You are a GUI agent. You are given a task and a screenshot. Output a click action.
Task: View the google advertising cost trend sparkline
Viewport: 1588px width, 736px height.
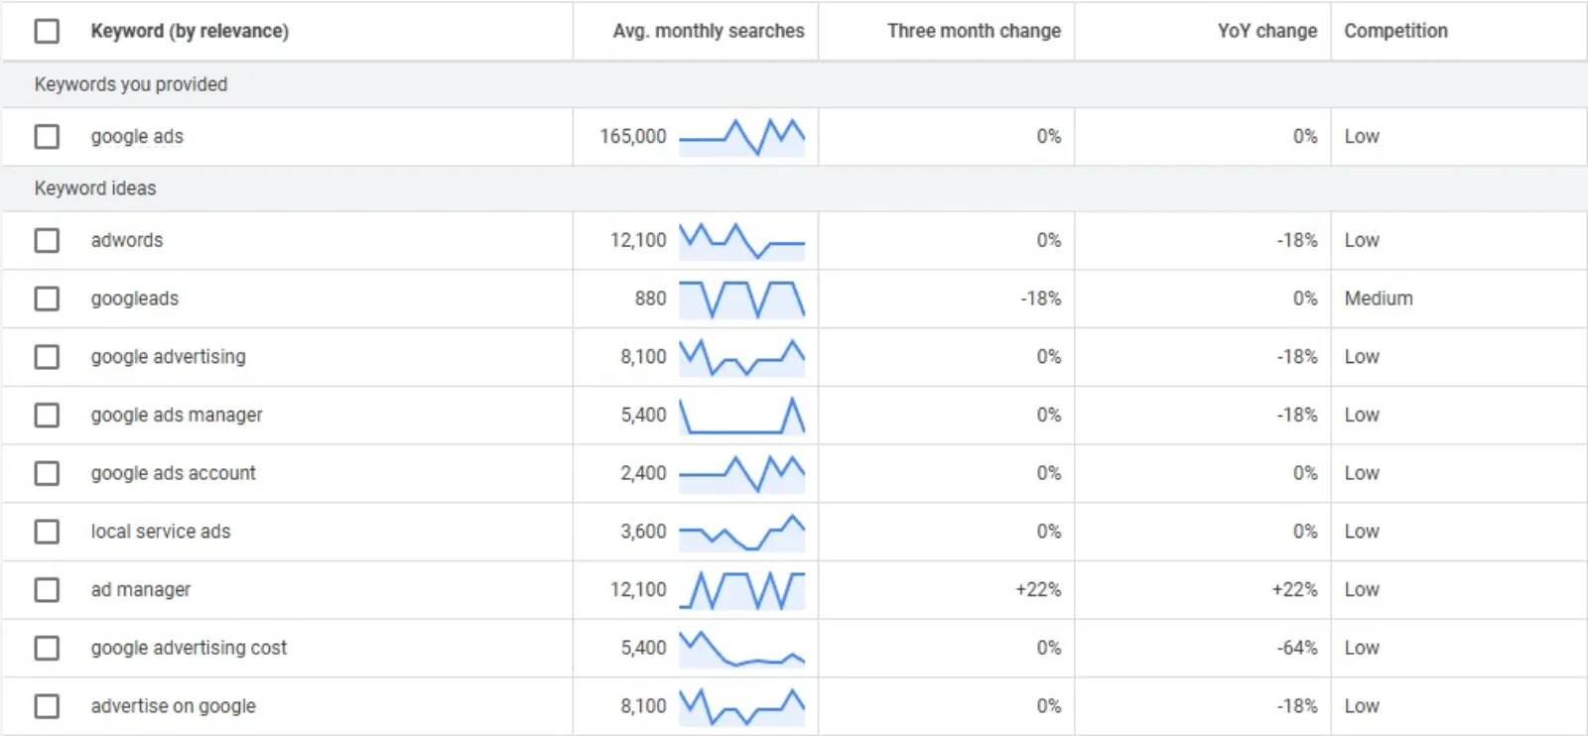click(x=741, y=649)
